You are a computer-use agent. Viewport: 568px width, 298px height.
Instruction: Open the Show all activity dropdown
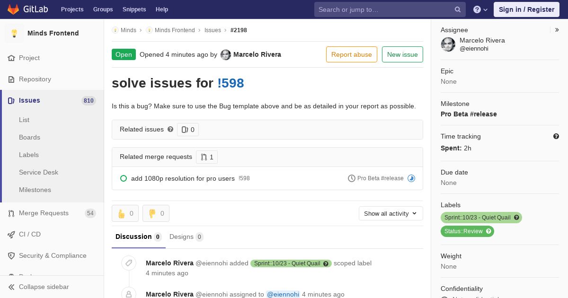coord(390,214)
